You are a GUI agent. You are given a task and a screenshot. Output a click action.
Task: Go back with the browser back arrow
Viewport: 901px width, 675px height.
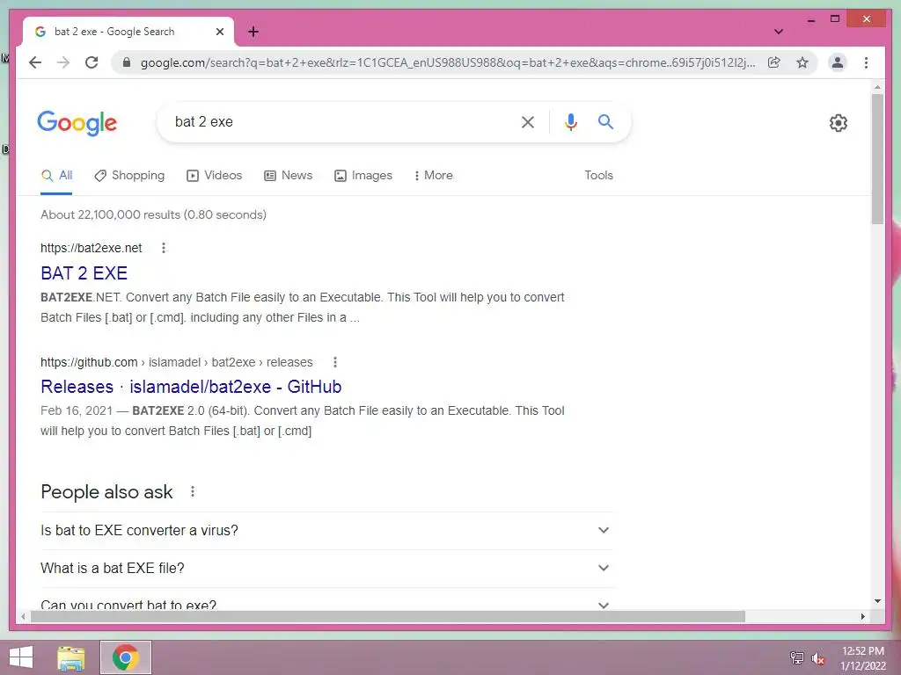[x=35, y=62]
